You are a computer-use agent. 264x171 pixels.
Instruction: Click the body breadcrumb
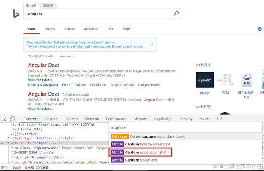point(16,167)
